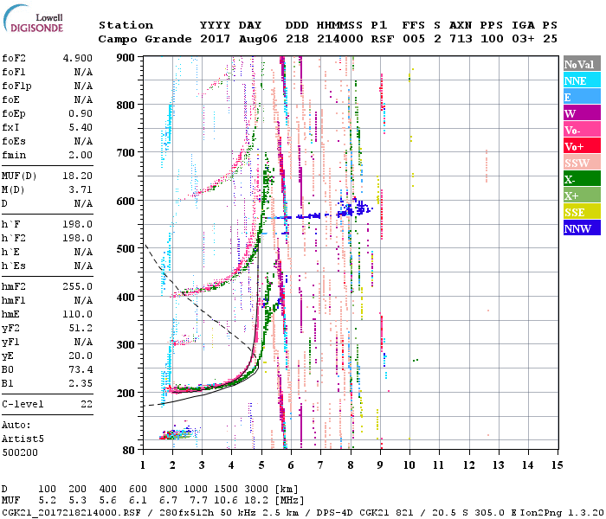Select the NNW legend swatch

tap(582, 227)
